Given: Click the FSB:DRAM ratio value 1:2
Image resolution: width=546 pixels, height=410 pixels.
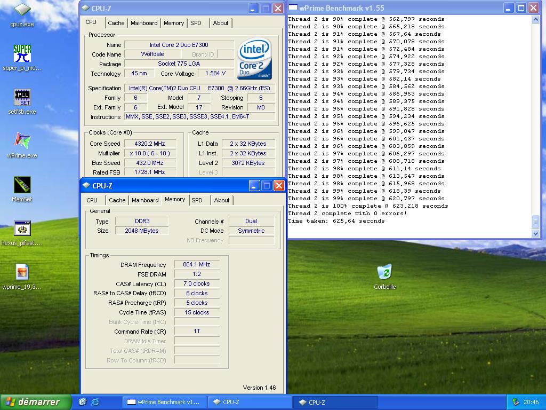Looking at the screenshot, I should click(x=197, y=274).
